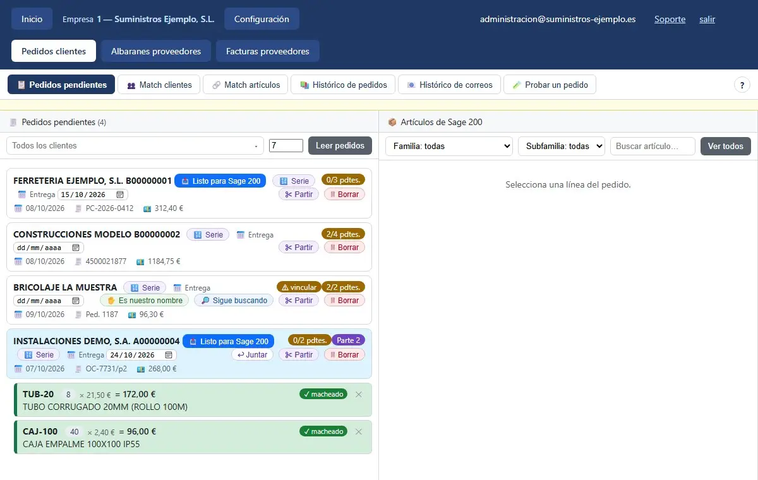758x480 pixels.
Task: Delete INSTALACIONES DEMO order with Borrar
Action: click(344, 355)
